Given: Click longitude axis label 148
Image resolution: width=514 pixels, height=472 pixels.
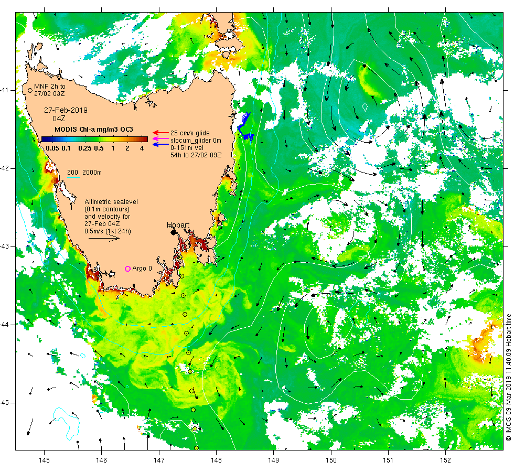Looking at the screenshot, I should click(216, 460).
